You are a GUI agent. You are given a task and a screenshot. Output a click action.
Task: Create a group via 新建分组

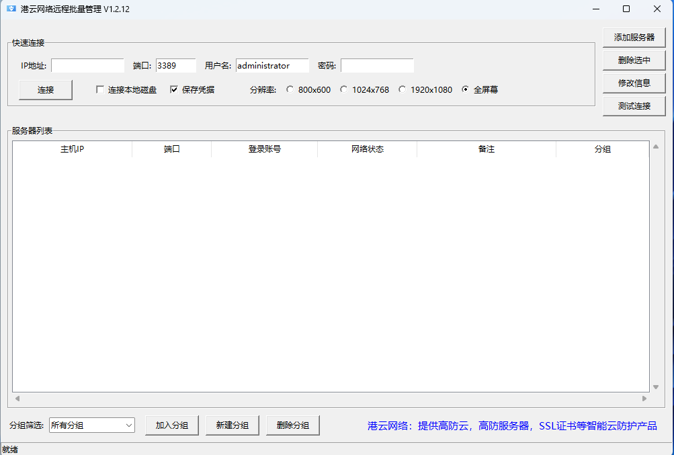coord(232,425)
